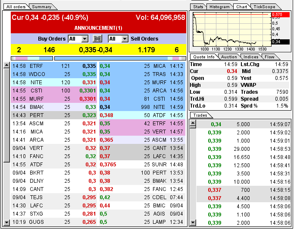Select the Chart tab

coord(242,7)
